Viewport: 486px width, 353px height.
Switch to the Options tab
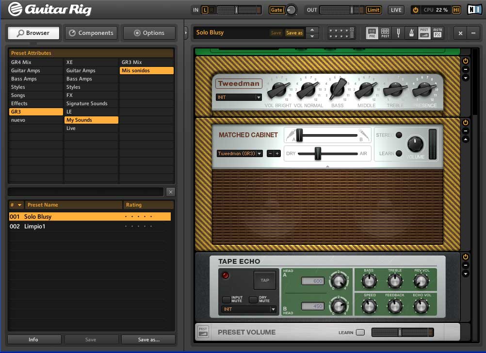(x=149, y=33)
